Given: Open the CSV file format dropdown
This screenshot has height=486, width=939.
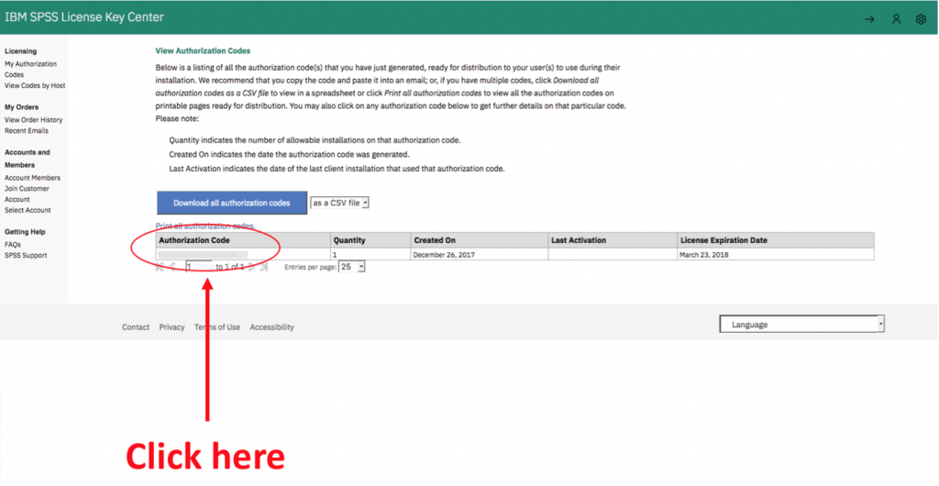Looking at the screenshot, I should tap(339, 203).
